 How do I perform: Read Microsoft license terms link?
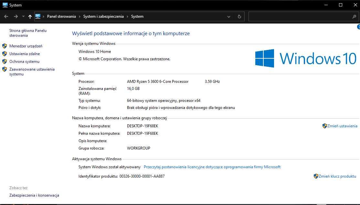[x=212, y=167]
